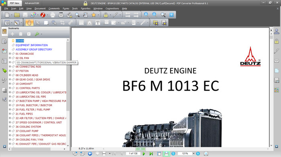281x157 pixels.
Task: Click the search magnifier icon
Action: pos(77,15)
